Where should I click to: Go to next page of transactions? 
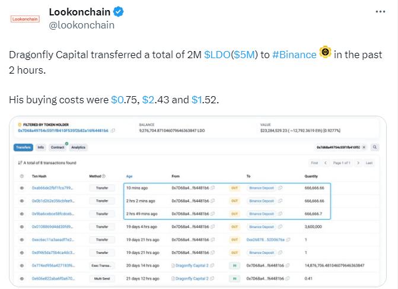(x=356, y=163)
